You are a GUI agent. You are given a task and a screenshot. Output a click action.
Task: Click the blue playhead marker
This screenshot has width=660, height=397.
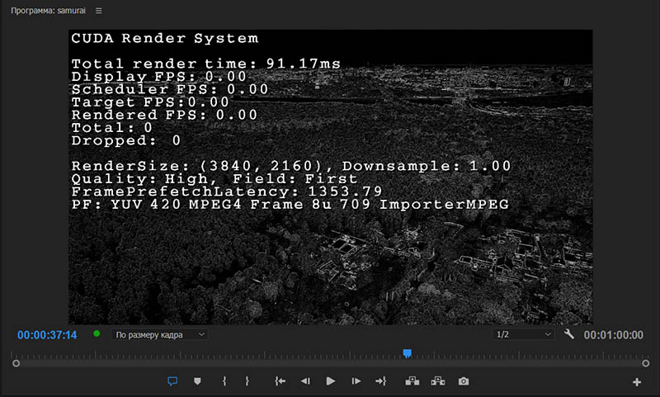(x=407, y=353)
